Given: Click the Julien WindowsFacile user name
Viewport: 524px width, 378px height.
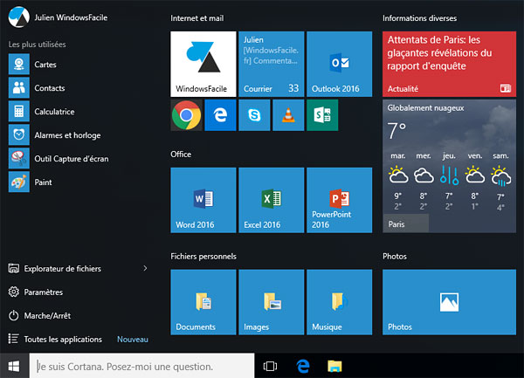Looking at the screenshot, I should pos(71,17).
